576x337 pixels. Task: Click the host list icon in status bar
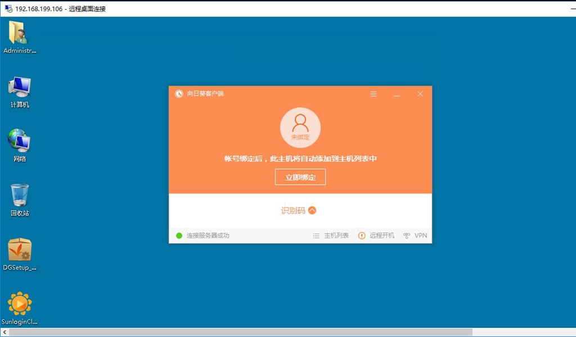click(316, 235)
